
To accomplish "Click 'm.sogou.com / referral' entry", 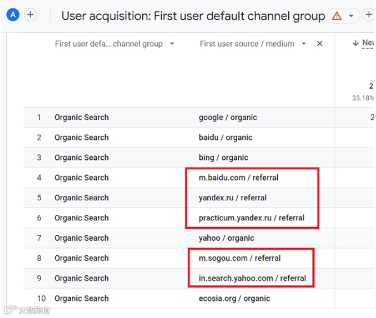I will coord(239,259).
